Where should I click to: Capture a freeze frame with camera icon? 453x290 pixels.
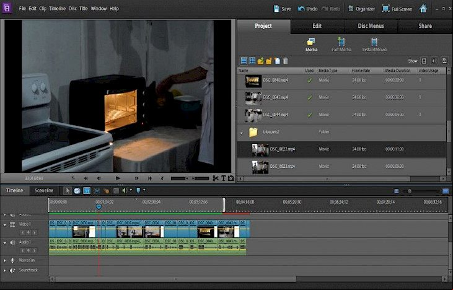(x=231, y=178)
